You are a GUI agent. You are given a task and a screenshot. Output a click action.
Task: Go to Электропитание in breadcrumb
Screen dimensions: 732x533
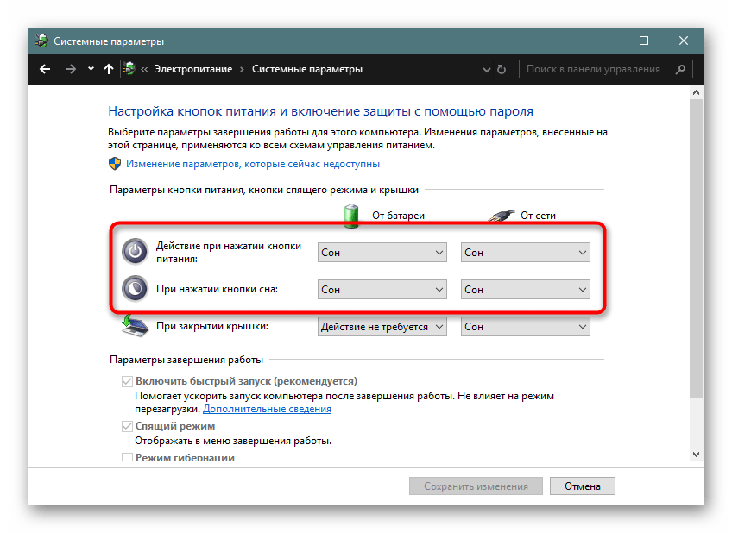coord(193,69)
